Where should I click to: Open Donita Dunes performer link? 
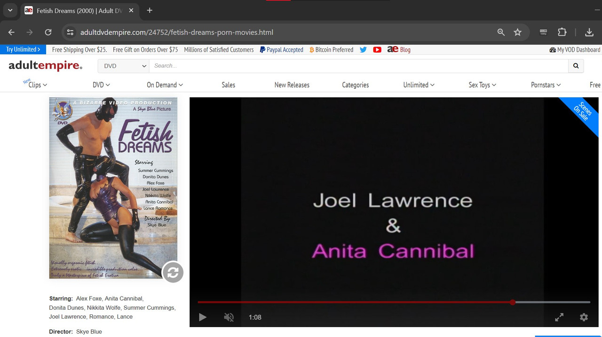66,307
